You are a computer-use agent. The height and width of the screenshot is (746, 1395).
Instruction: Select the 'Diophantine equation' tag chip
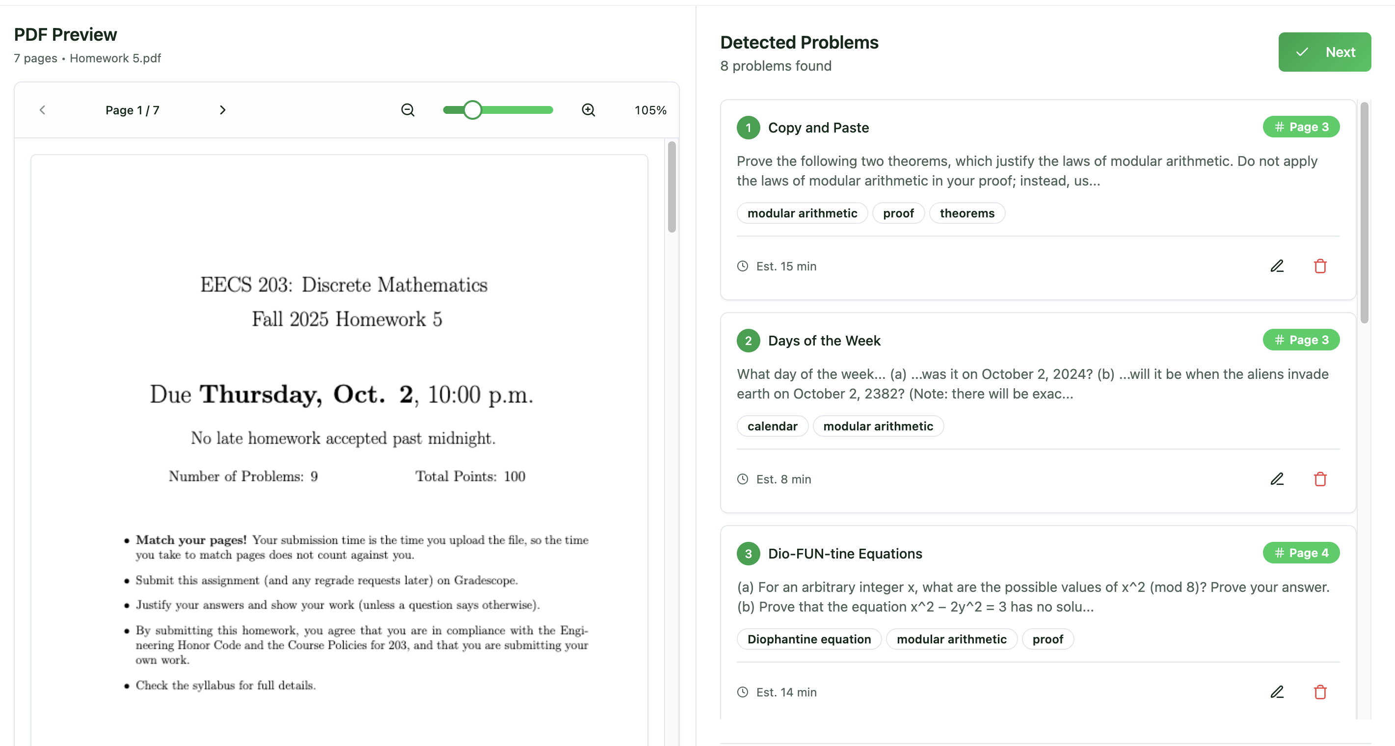point(808,639)
